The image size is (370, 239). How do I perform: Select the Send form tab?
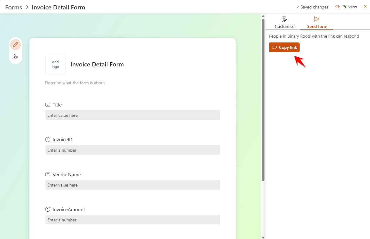(x=317, y=23)
